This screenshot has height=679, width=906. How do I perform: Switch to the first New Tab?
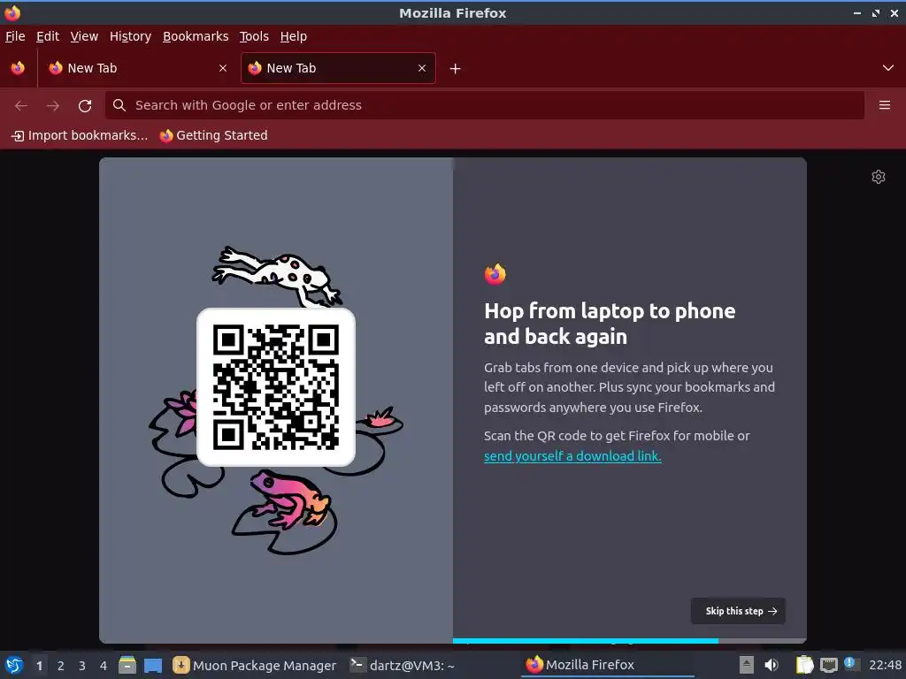pyautogui.click(x=137, y=68)
